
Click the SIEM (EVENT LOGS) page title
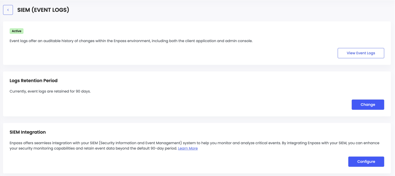click(43, 10)
